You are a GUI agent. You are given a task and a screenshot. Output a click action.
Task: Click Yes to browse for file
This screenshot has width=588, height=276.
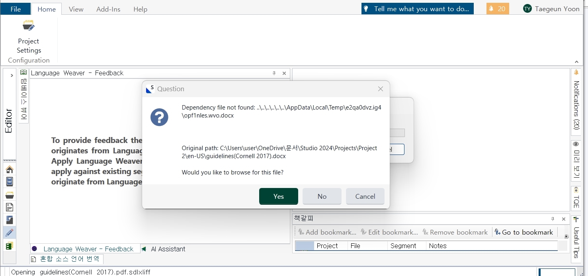point(279,196)
